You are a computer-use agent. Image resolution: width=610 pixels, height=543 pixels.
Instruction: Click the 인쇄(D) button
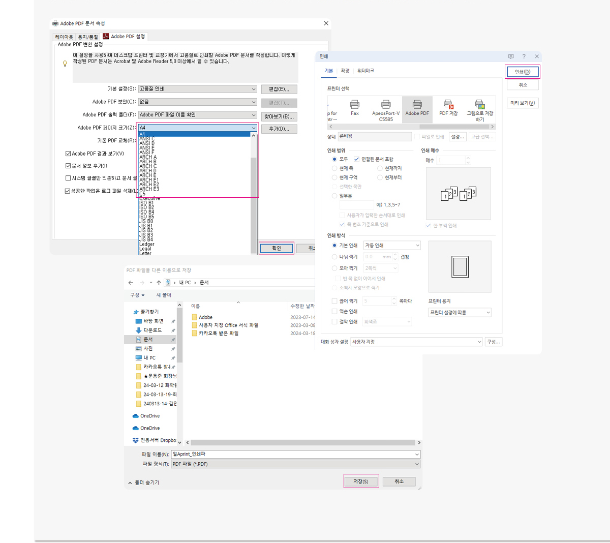coord(523,72)
